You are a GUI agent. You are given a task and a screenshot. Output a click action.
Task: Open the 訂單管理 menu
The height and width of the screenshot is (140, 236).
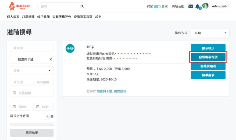click(x=28, y=17)
